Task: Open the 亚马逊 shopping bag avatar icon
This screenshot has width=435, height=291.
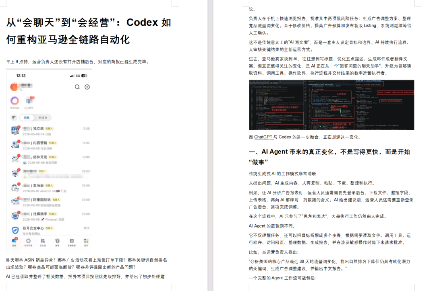Action: tap(15, 187)
